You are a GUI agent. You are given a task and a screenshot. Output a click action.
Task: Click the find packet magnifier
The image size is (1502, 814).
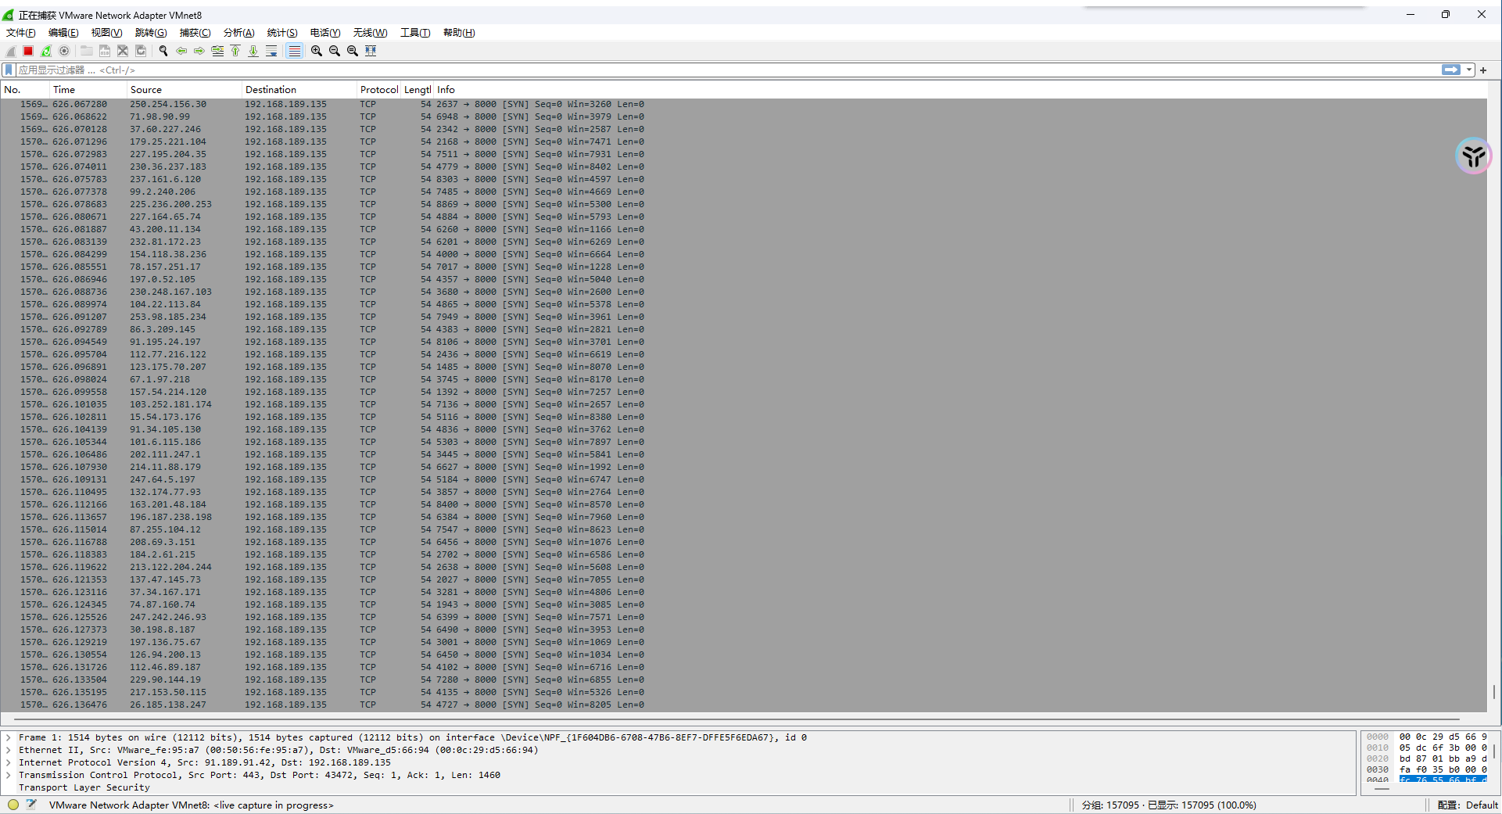[x=163, y=51]
